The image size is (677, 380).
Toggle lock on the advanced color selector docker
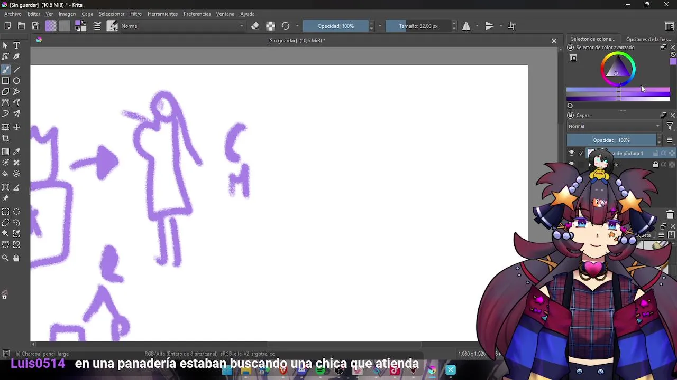[x=570, y=47]
